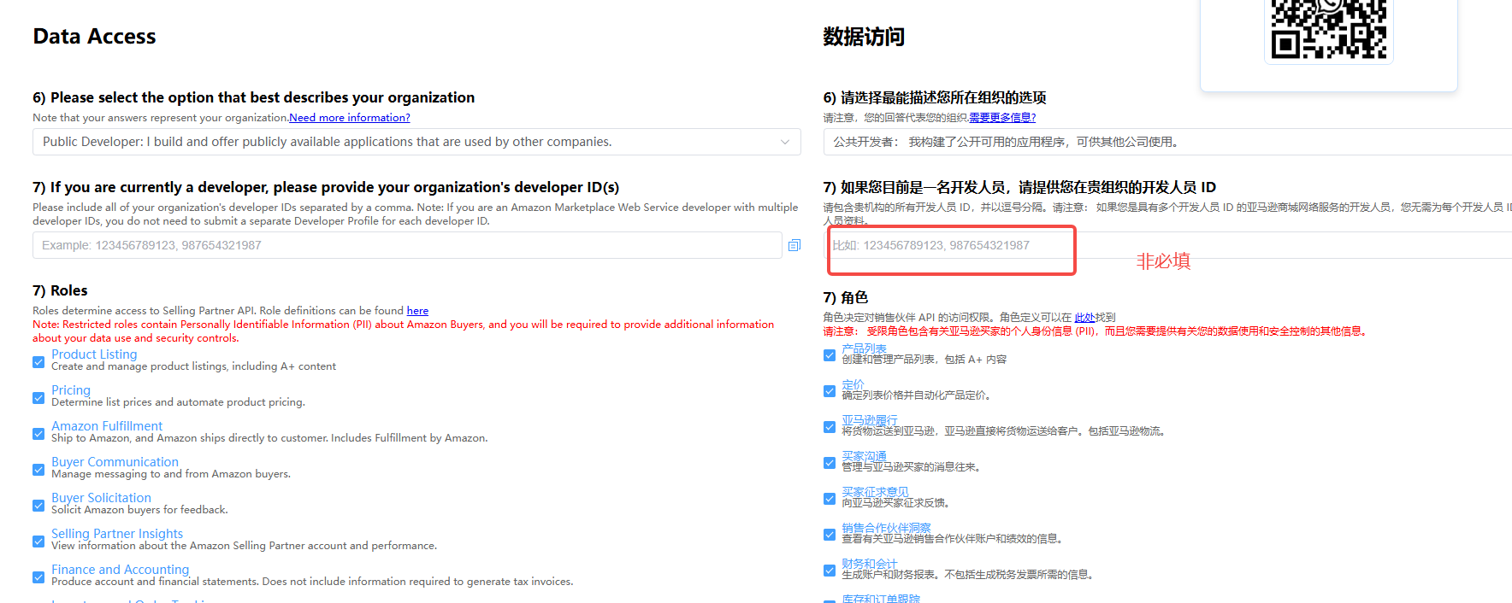Toggle the Selling Partner Insights checkbox
This screenshot has height=603, width=1512.
38,542
